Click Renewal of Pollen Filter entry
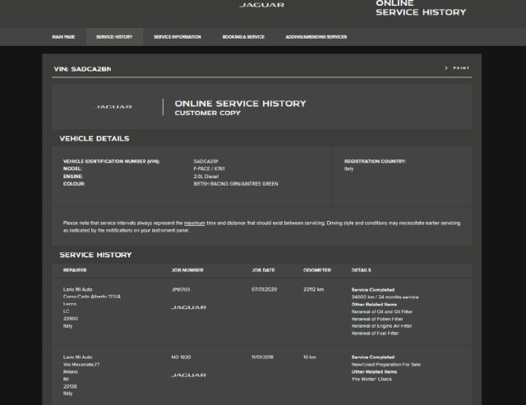The height and width of the screenshot is (405, 526). click(x=377, y=320)
